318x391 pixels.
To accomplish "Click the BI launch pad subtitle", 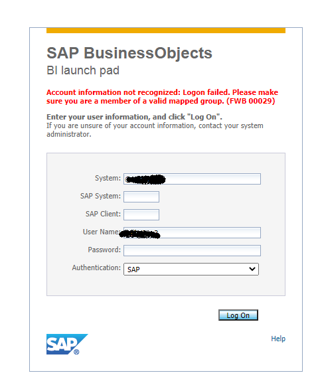I will pyautogui.click(x=83, y=70).
